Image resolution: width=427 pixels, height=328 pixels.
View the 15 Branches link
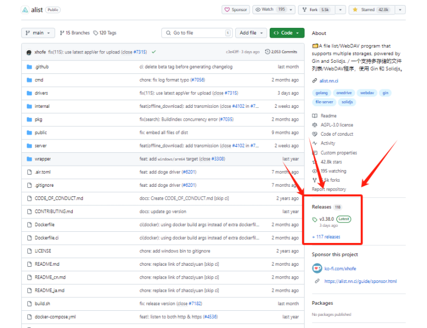click(x=75, y=33)
